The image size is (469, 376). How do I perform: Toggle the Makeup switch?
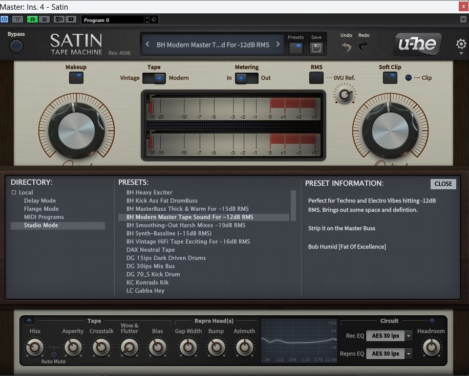pos(76,78)
